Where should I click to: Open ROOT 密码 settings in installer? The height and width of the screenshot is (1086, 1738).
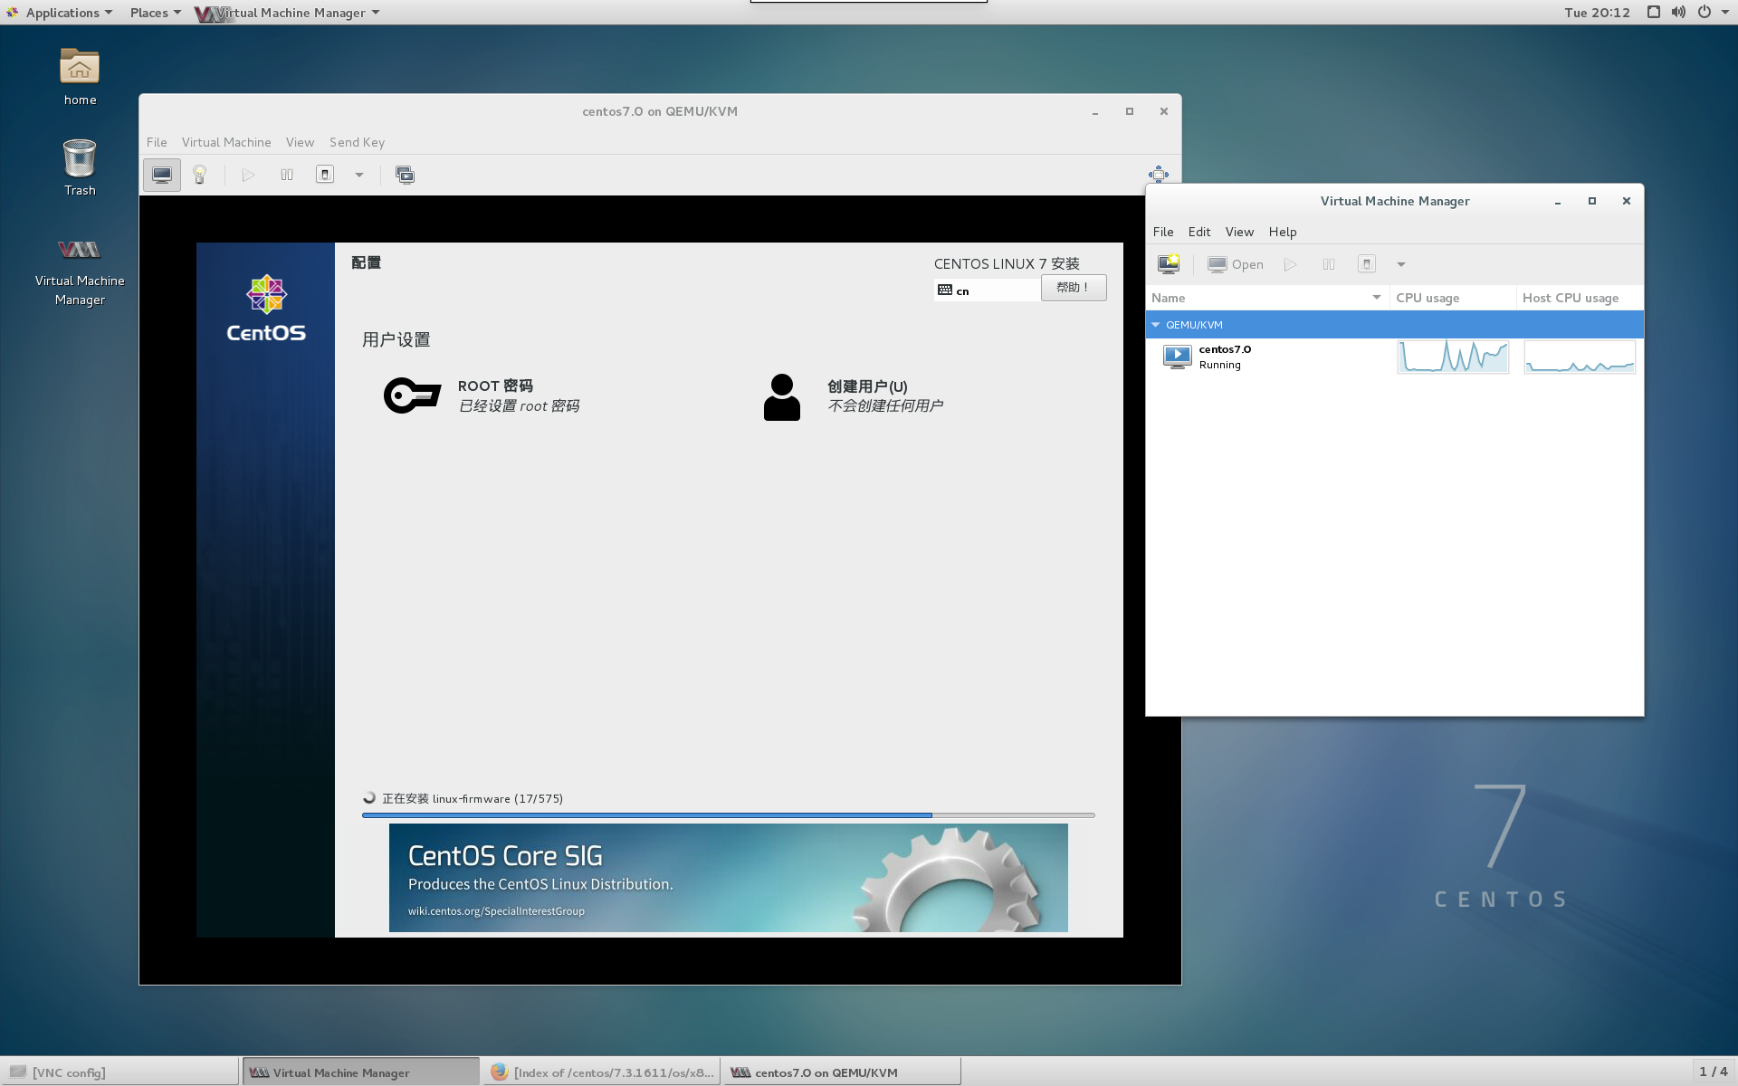[482, 395]
